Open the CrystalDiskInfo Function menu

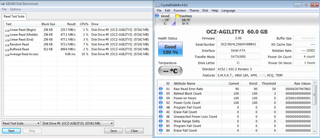click(x=180, y=11)
